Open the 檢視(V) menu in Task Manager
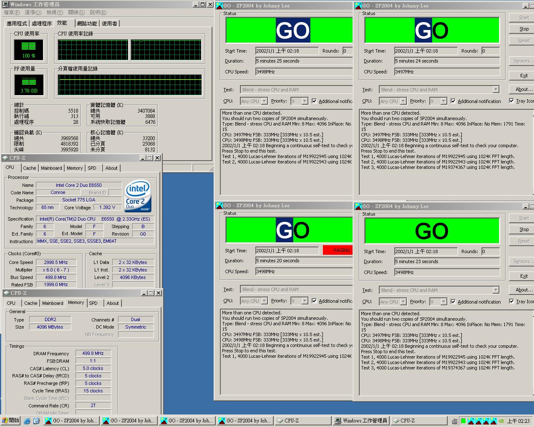The width and height of the screenshot is (534, 427). tap(55, 13)
